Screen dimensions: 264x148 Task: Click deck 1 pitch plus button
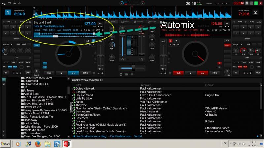pos(102,73)
